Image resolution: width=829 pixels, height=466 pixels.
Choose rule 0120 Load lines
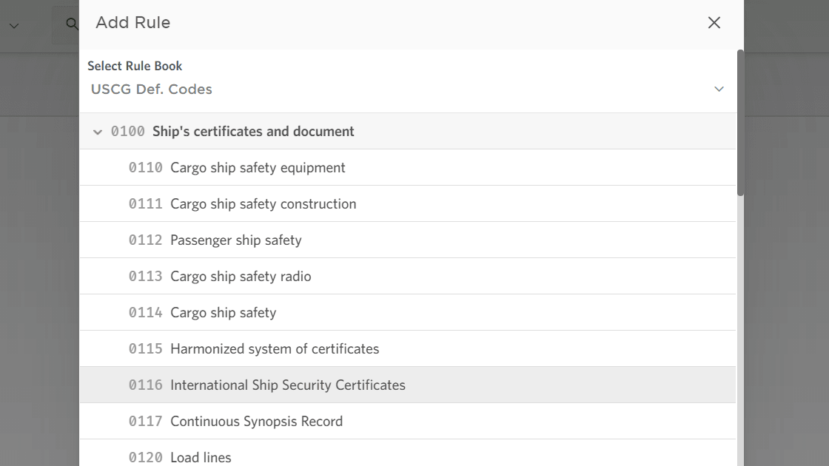click(x=201, y=457)
